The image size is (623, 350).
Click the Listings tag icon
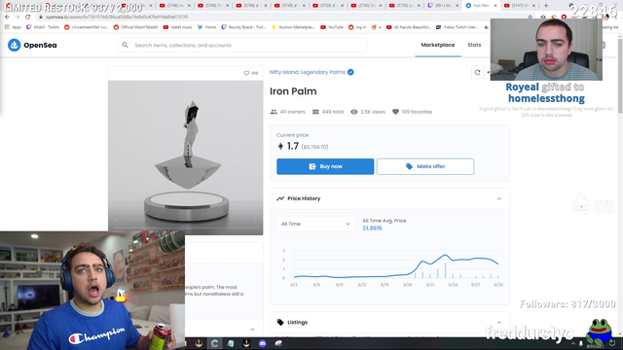click(x=280, y=322)
